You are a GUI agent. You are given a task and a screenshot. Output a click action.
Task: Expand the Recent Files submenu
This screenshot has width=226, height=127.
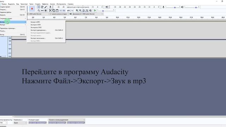coord(13,12)
